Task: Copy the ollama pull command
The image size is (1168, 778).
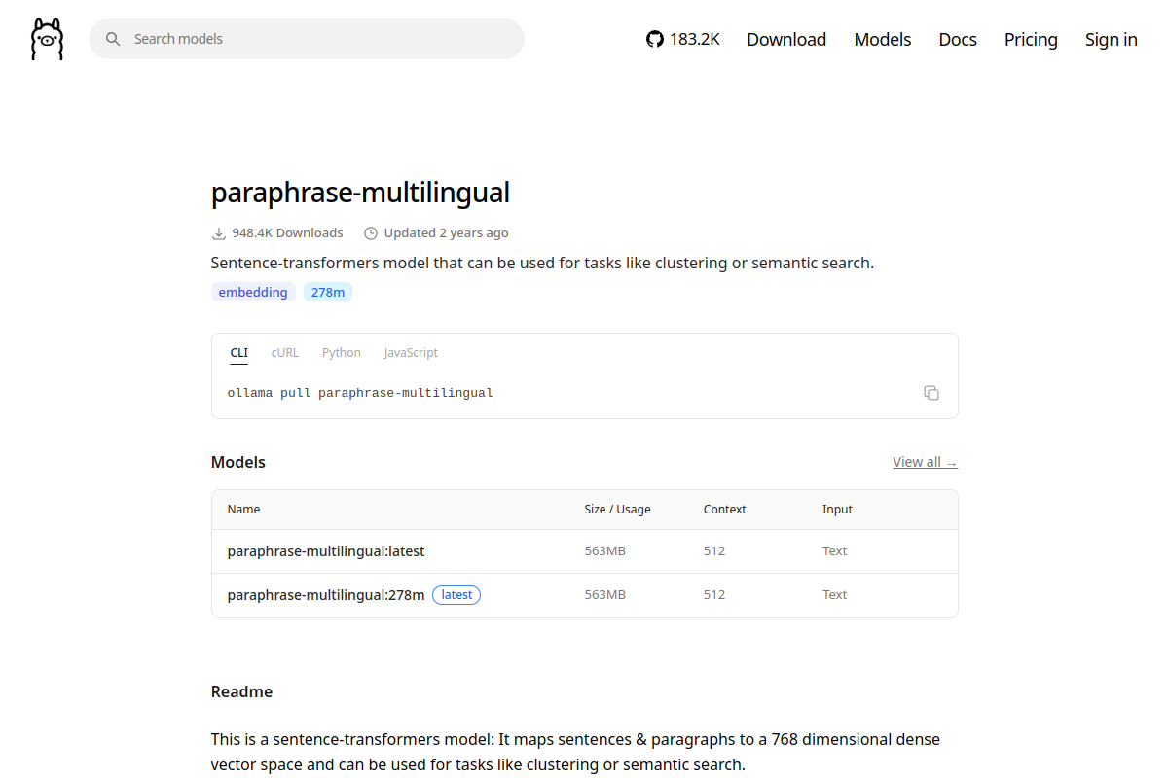Action: [x=931, y=393]
